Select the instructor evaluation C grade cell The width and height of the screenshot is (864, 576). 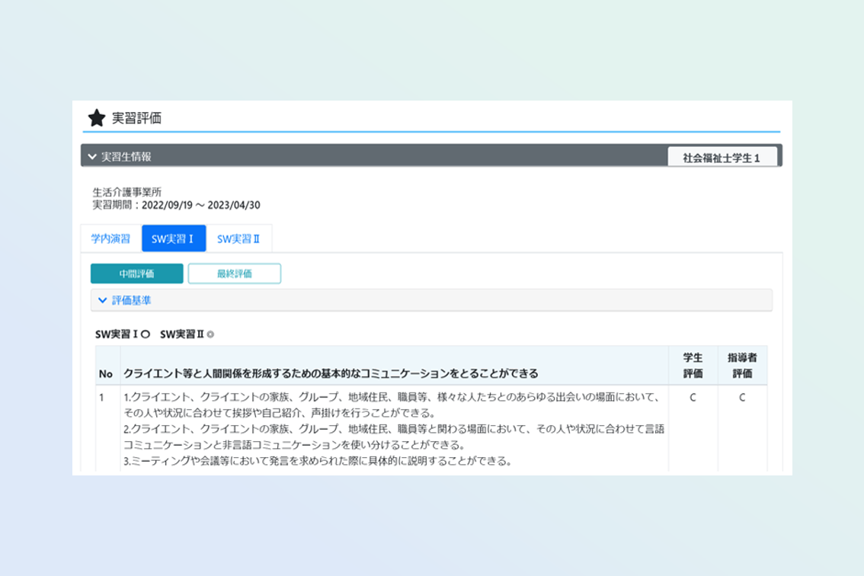point(741,398)
